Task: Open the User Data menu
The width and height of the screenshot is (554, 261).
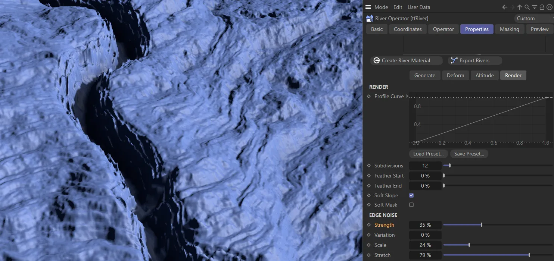Action: tap(418, 7)
